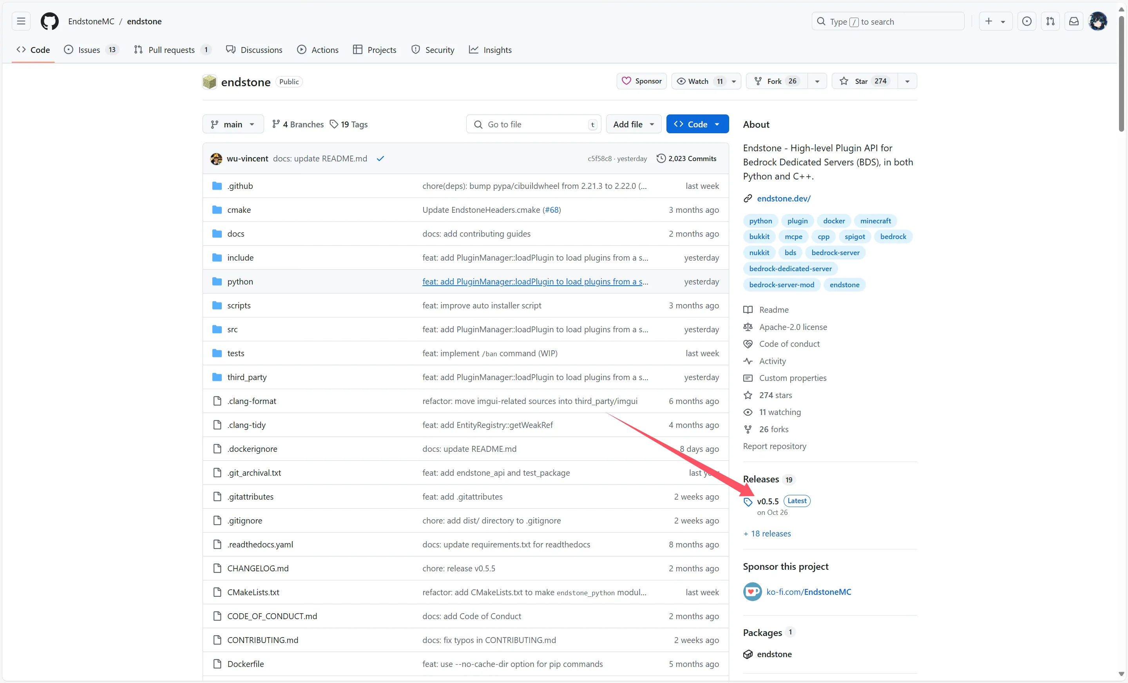Click the GitHub Octocat logo
Viewport: 1128px width, 683px height.
[x=49, y=22]
